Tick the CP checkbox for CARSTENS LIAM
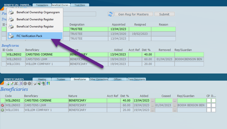 point(208,105)
